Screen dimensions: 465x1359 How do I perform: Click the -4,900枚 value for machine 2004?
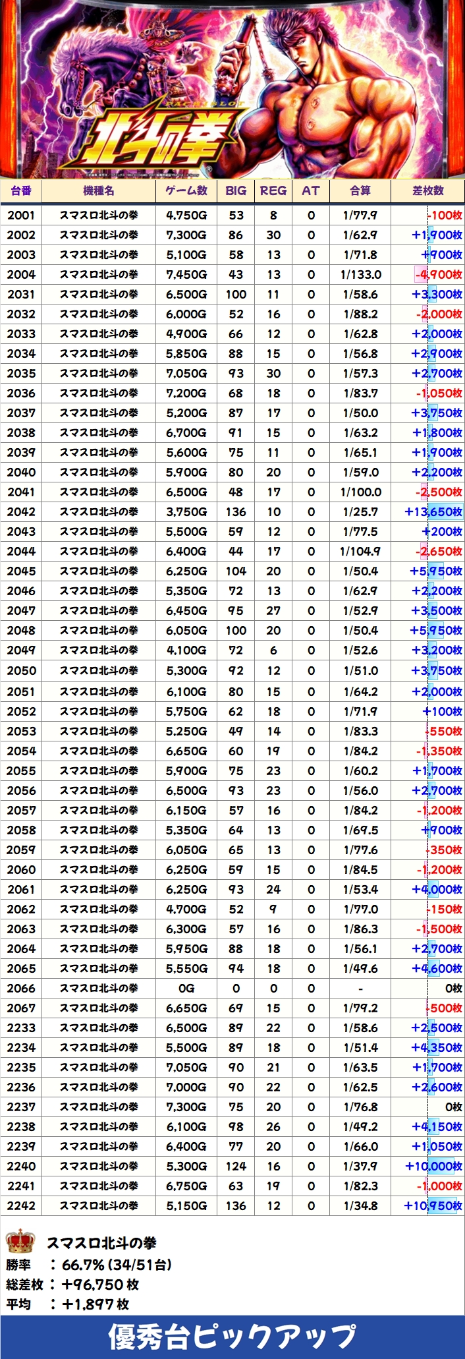tap(439, 274)
